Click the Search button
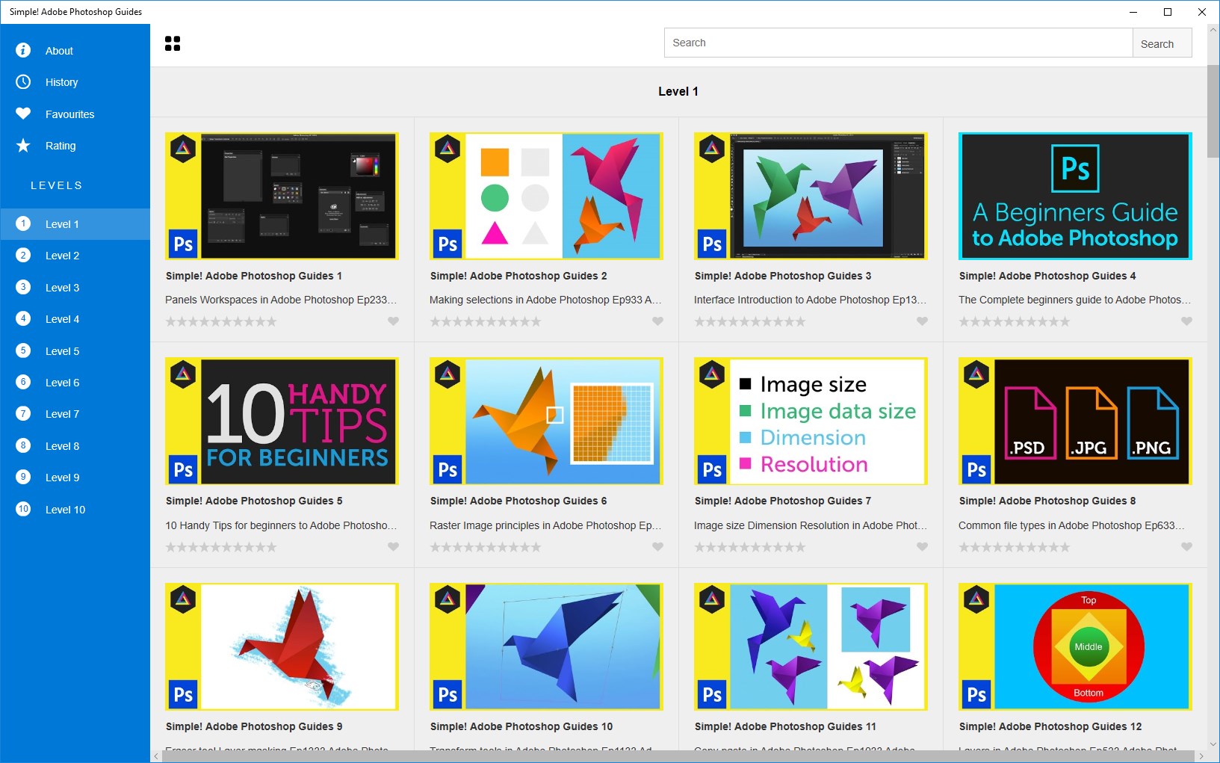Viewport: 1220px width, 763px height. pyautogui.click(x=1162, y=43)
